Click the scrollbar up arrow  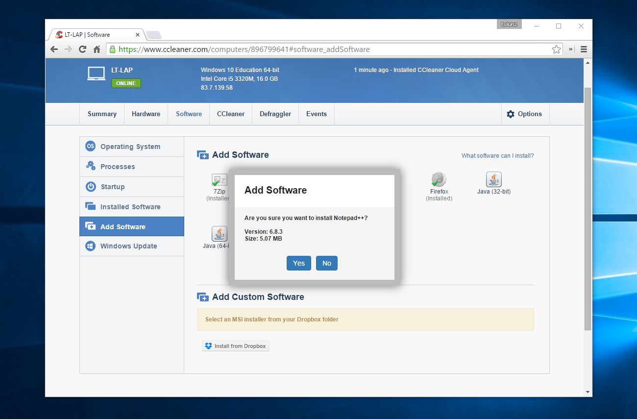[588, 62]
